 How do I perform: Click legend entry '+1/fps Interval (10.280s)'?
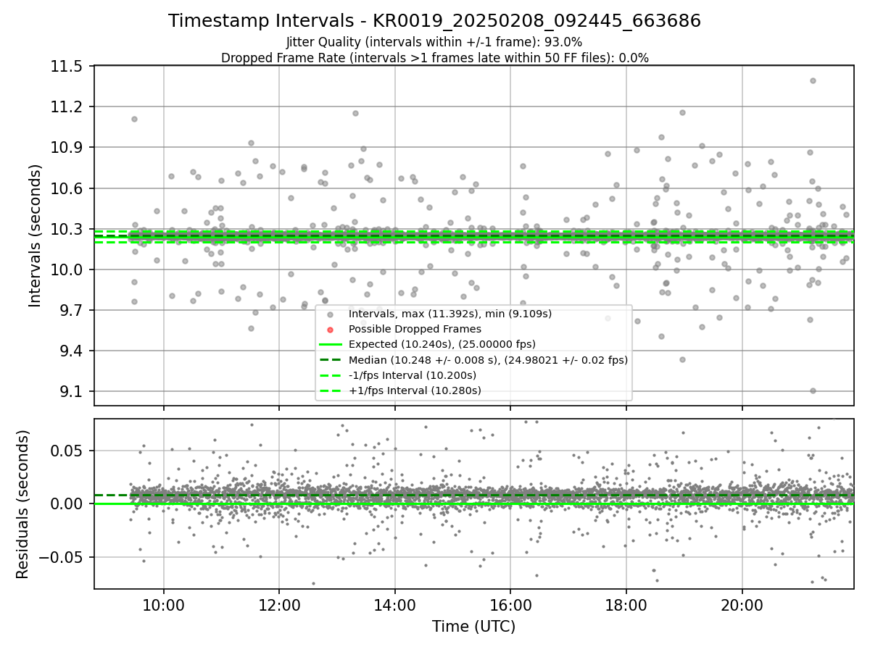tap(415, 390)
